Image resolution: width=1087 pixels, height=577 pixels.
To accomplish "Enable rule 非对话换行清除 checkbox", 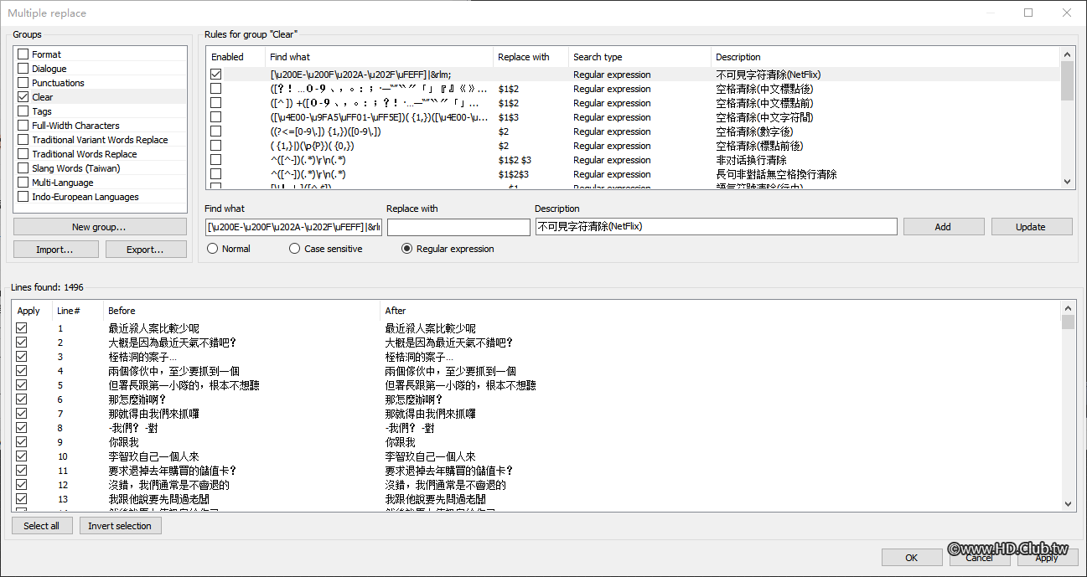I will pyautogui.click(x=216, y=160).
